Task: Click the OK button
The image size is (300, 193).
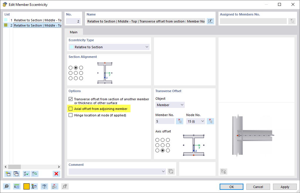Action: click(231, 187)
